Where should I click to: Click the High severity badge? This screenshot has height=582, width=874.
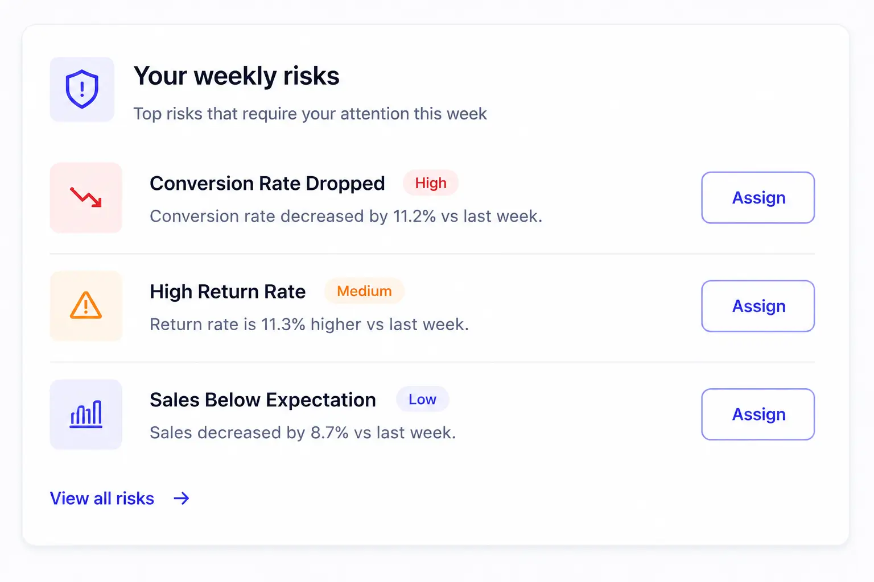pos(431,183)
